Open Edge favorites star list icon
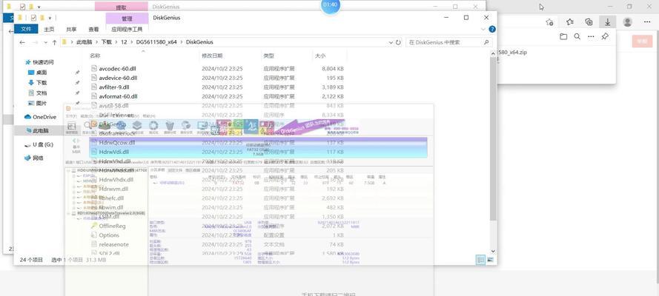Image resolution: width=659 pixels, height=296 pixels. 569,21
